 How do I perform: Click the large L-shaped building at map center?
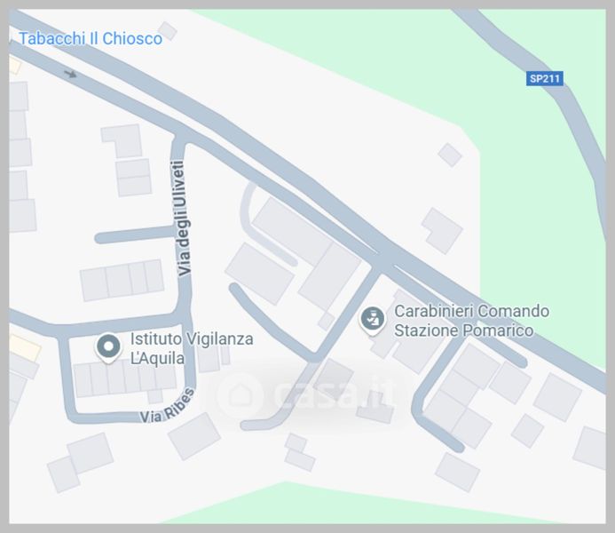(306, 253)
